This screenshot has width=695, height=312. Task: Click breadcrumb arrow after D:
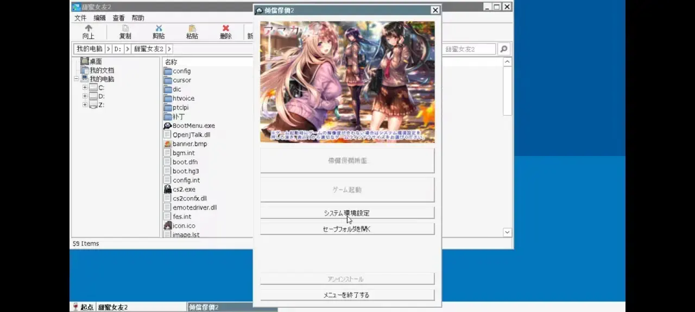128,49
